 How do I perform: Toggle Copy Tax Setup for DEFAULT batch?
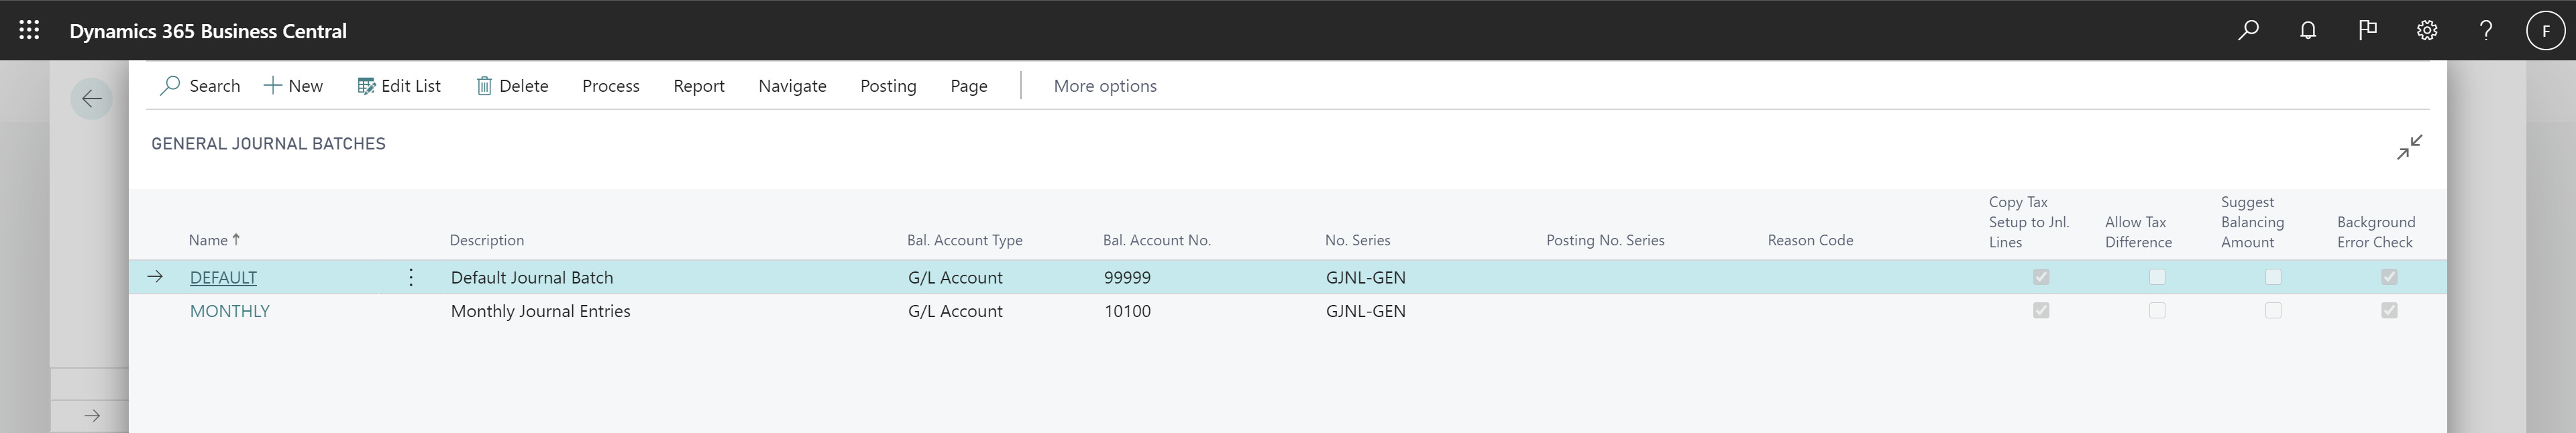point(2041,277)
